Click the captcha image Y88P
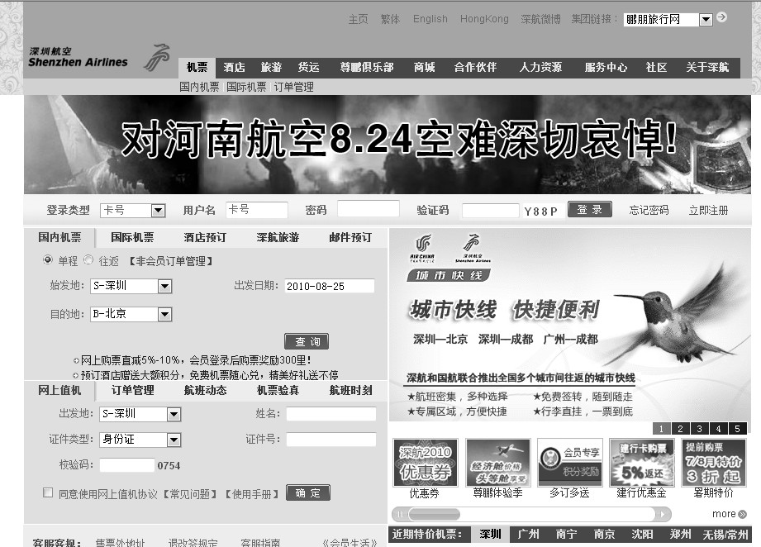This screenshot has width=761, height=547. coord(541,212)
